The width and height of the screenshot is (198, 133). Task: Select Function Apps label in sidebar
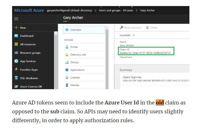click(x=29, y=70)
